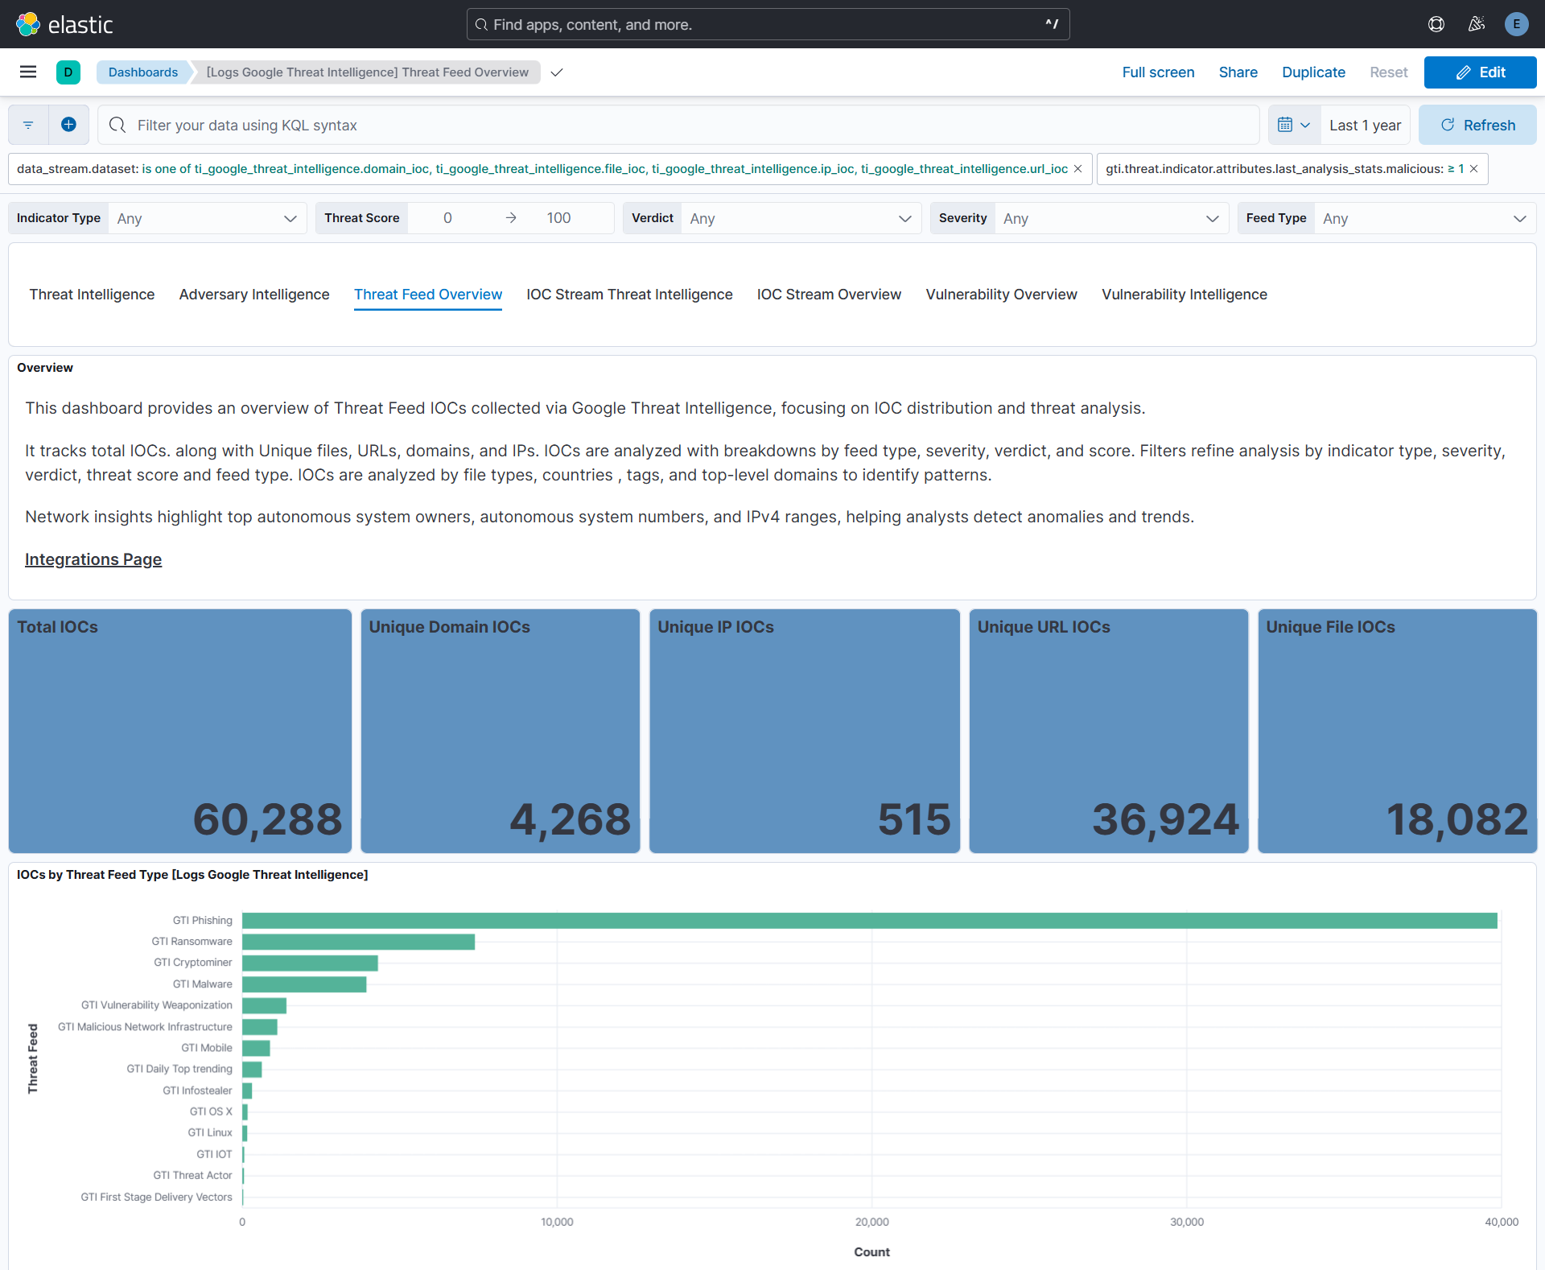The width and height of the screenshot is (1545, 1270).
Task: Expand the Verdict dropdown
Action: click(x=801, y=218)
